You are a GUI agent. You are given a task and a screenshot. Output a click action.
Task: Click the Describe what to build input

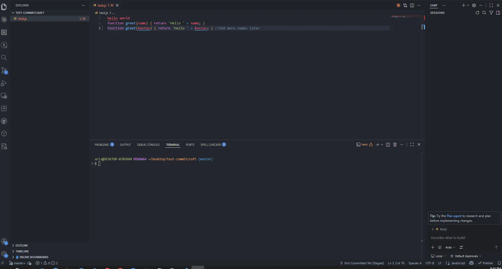(x=464, y=238)
